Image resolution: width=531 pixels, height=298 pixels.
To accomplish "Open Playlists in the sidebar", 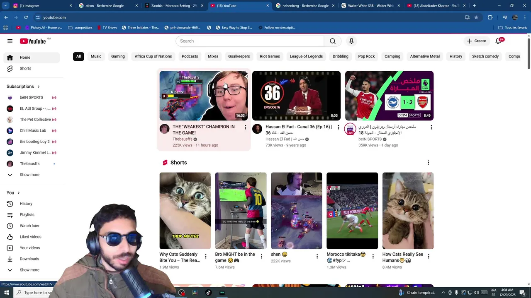I will 32,215.
